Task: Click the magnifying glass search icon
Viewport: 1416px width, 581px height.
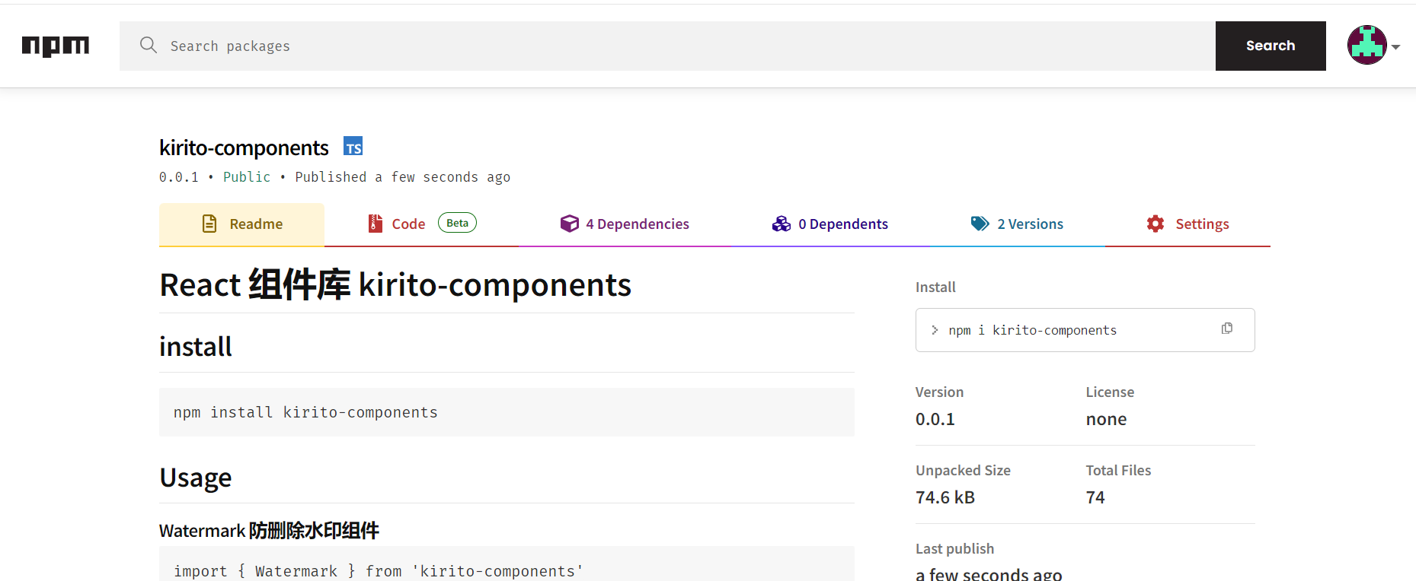Action: coord(149,46)
